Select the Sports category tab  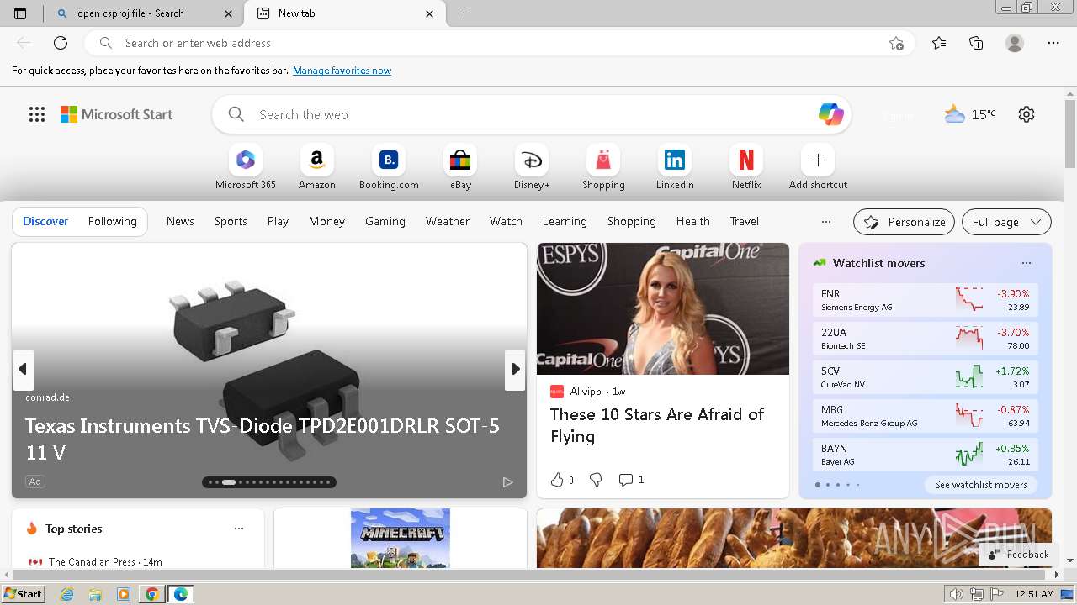231,221
